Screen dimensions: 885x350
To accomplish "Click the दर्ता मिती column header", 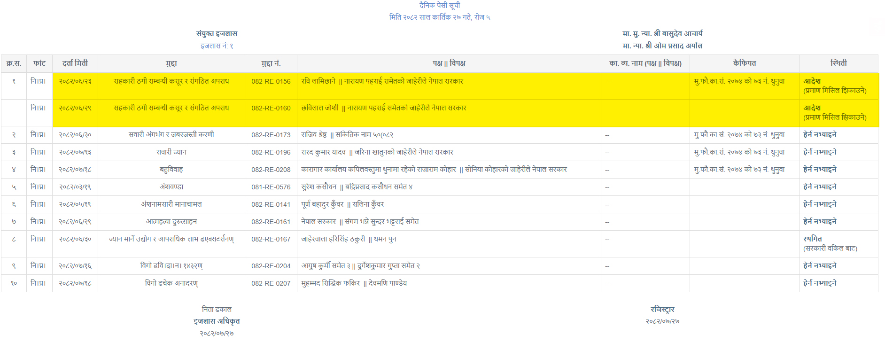I will (75, 63).
